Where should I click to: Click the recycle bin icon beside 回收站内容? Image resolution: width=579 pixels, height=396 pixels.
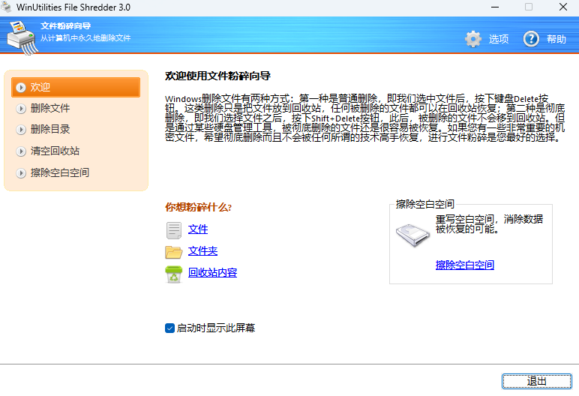coord(173,274)
